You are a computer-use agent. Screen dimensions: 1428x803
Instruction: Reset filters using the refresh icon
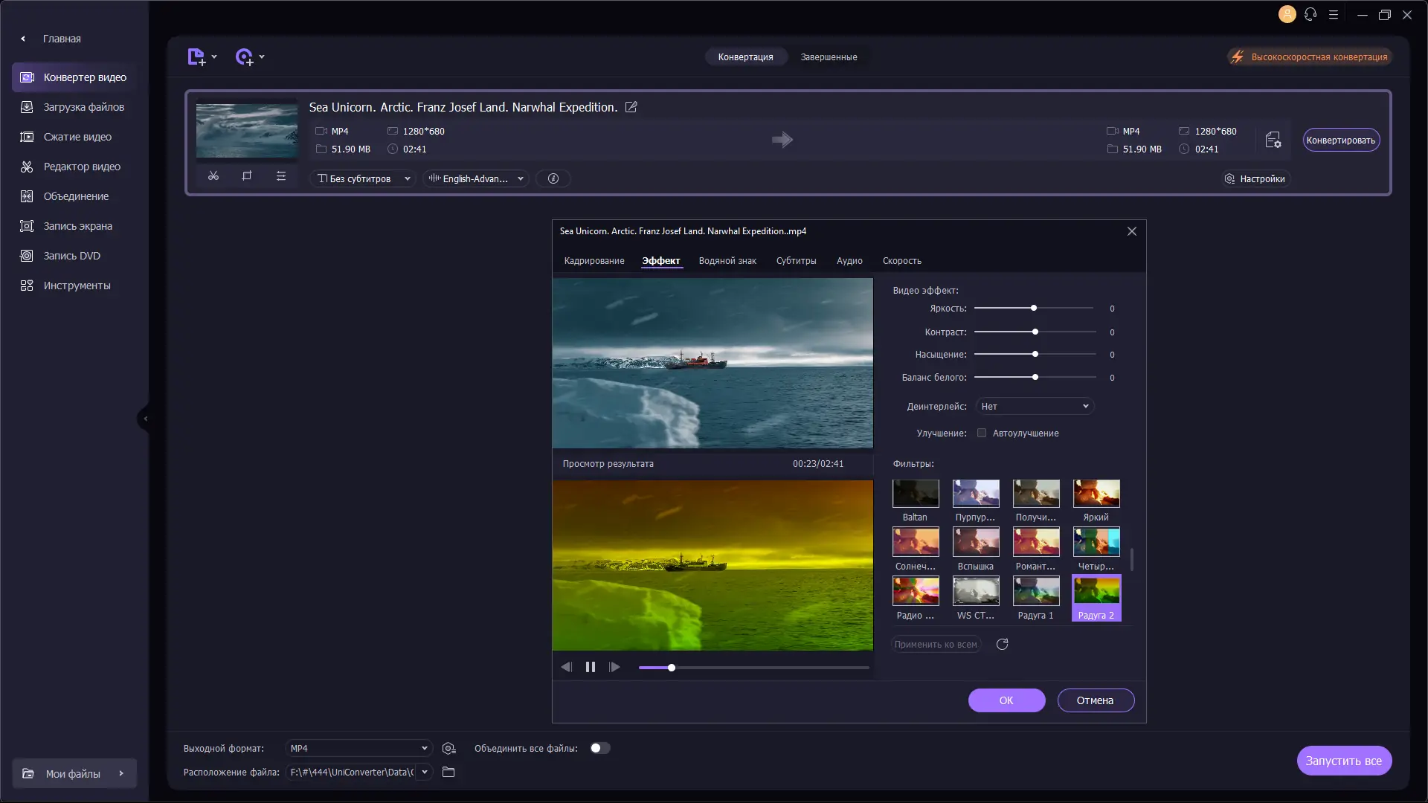coord(1002,644)
